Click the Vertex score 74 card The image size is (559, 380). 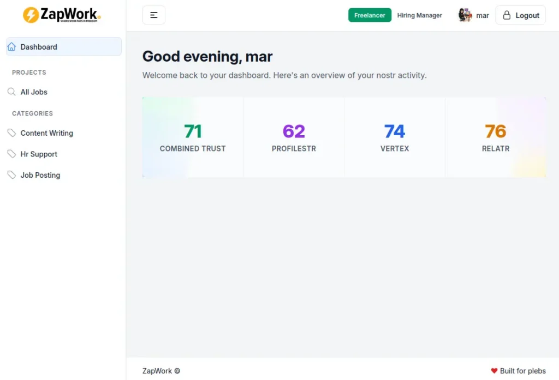pos(395,137)
